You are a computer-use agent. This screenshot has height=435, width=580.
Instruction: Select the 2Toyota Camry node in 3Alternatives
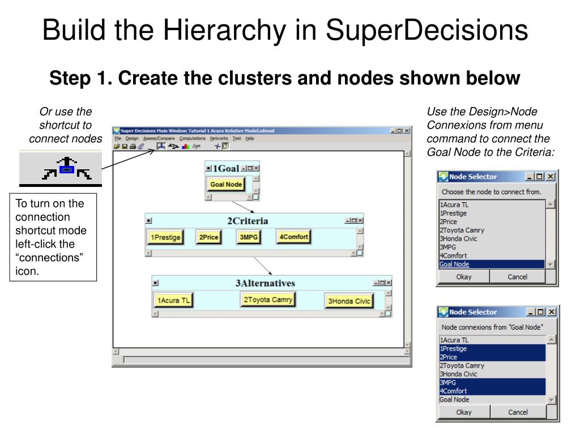click(268, 300)
